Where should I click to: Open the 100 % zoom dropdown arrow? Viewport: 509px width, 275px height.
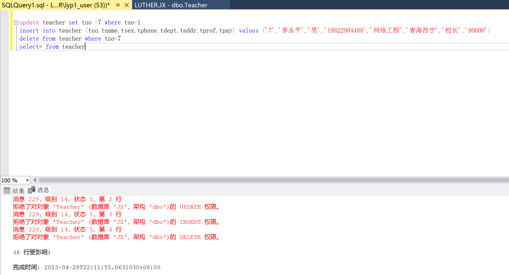(x=27, y=180)
